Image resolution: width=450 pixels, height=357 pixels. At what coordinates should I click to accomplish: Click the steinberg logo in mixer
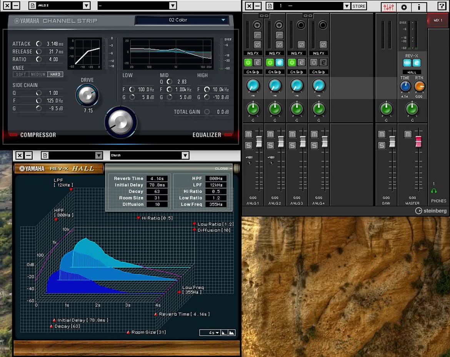click(431, 211)
